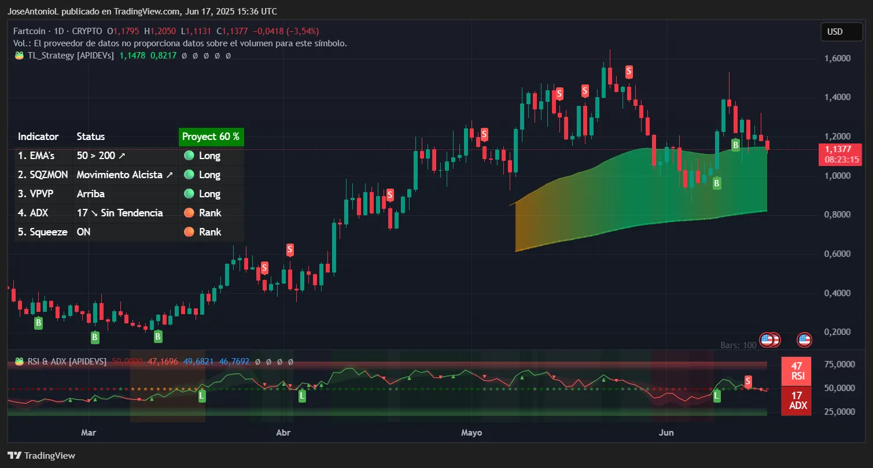Click the frog icon next to RSI & ADX

[19, 361]
